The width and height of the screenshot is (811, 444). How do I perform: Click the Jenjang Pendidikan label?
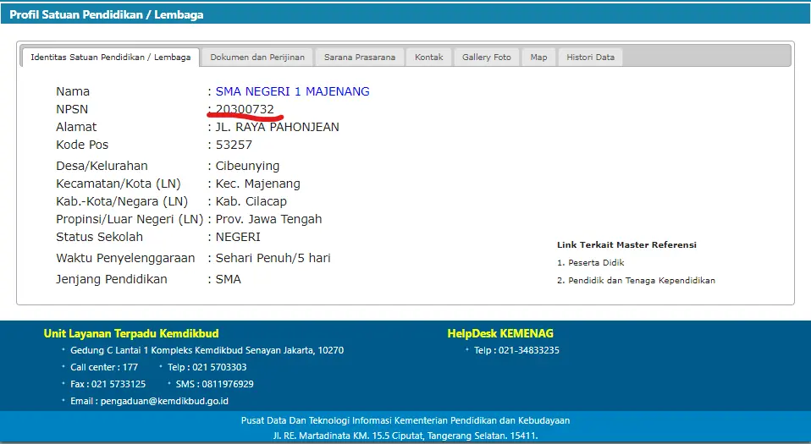click(112, 279)
